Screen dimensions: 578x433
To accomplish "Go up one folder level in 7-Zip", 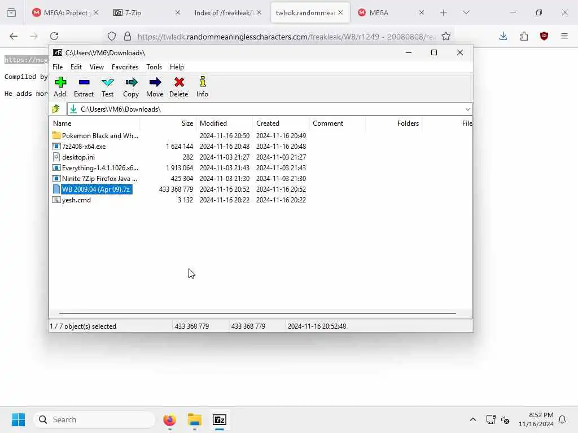I will click(56, 109).
